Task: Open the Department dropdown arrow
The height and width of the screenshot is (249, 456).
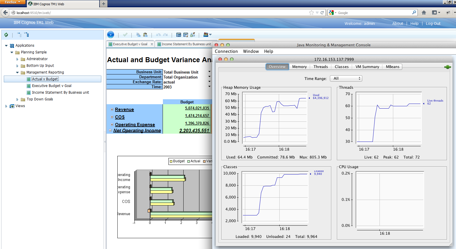Action: click(x=209, y=76)
